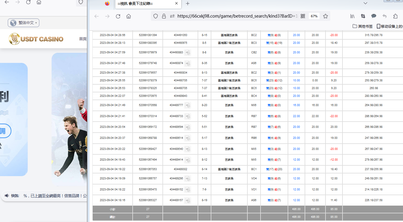The image size is (403, 222).
Task: Expand the 繁体中文 language dropdown
Action: click(x=24, y=23)
